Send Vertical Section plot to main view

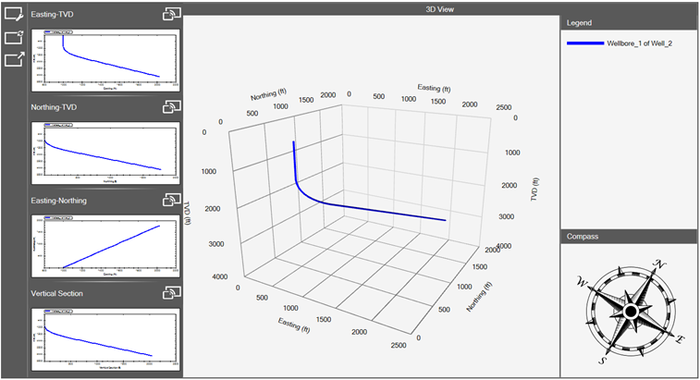tap(171, 293)
